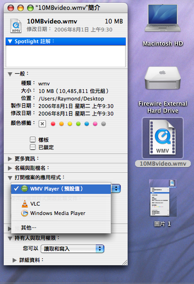
Task: Click the 種類 value wmv
Action: [44, 84]
